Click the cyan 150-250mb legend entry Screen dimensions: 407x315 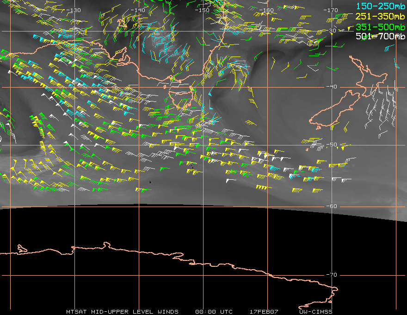[381, 6]
